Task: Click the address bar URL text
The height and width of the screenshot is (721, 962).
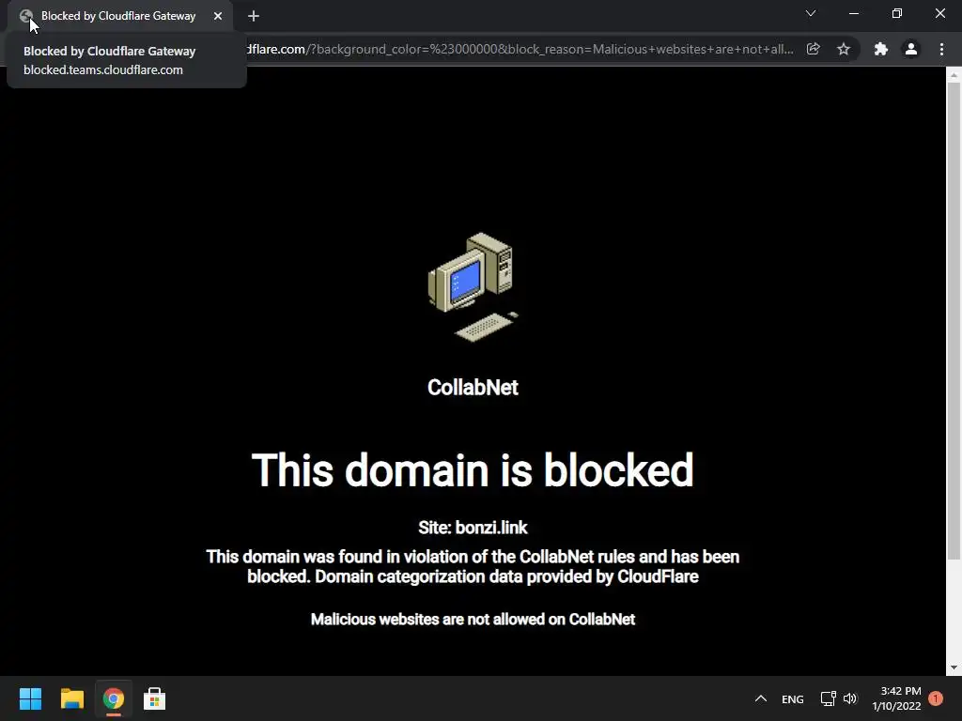Action: point(519,49)
